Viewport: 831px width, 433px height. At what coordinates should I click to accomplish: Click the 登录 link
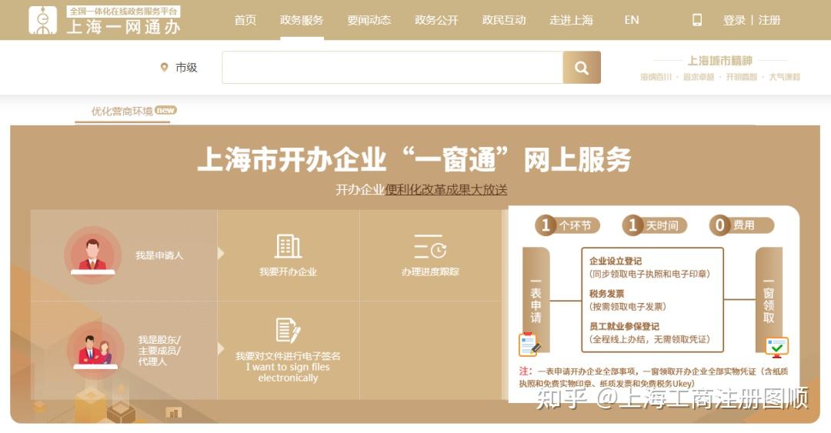coord(734,20)
